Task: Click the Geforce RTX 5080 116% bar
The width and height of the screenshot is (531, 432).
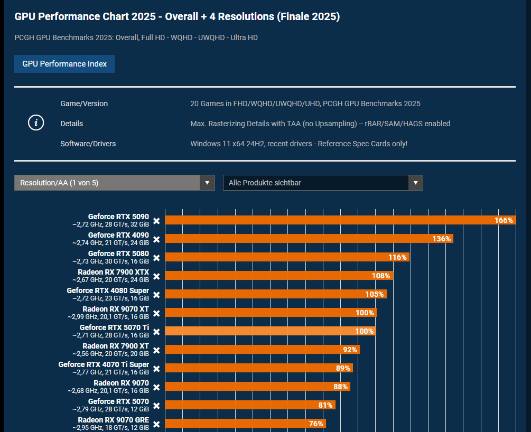Action: pos(287,257)
